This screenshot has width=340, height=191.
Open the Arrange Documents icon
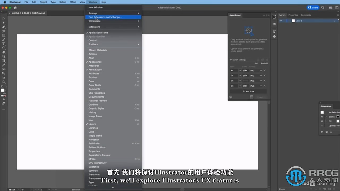coord(331,8)
